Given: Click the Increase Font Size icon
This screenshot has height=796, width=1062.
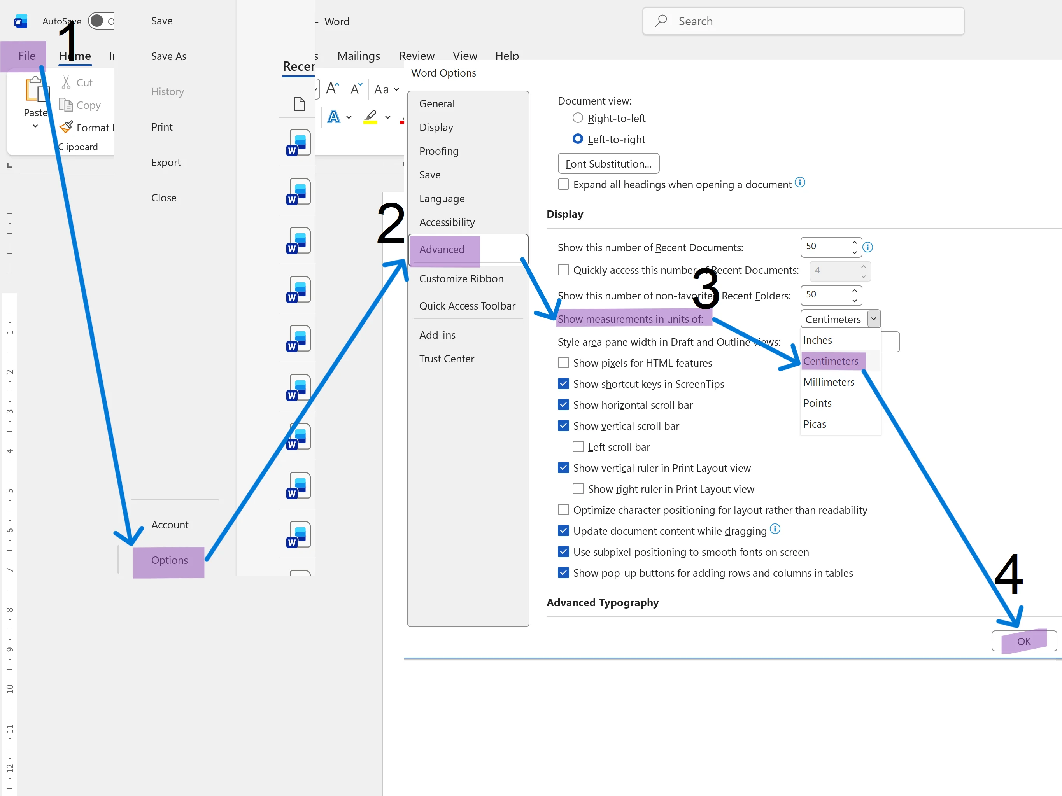Looking at the screenshot, I should [x=333, y=89].
